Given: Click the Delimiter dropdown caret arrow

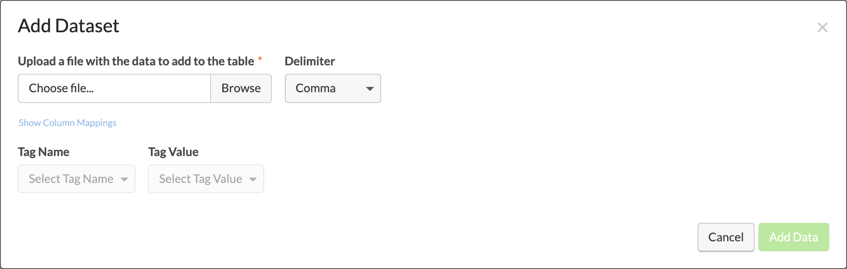Looking at the screenshot, I should pos(370,89).
